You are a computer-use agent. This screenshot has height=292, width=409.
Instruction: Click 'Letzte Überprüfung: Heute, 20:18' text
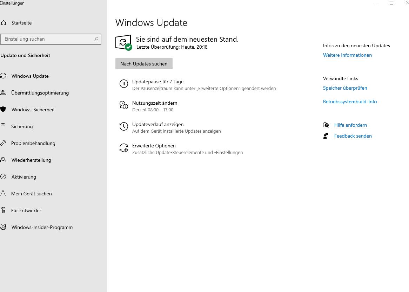pos(172,47)
